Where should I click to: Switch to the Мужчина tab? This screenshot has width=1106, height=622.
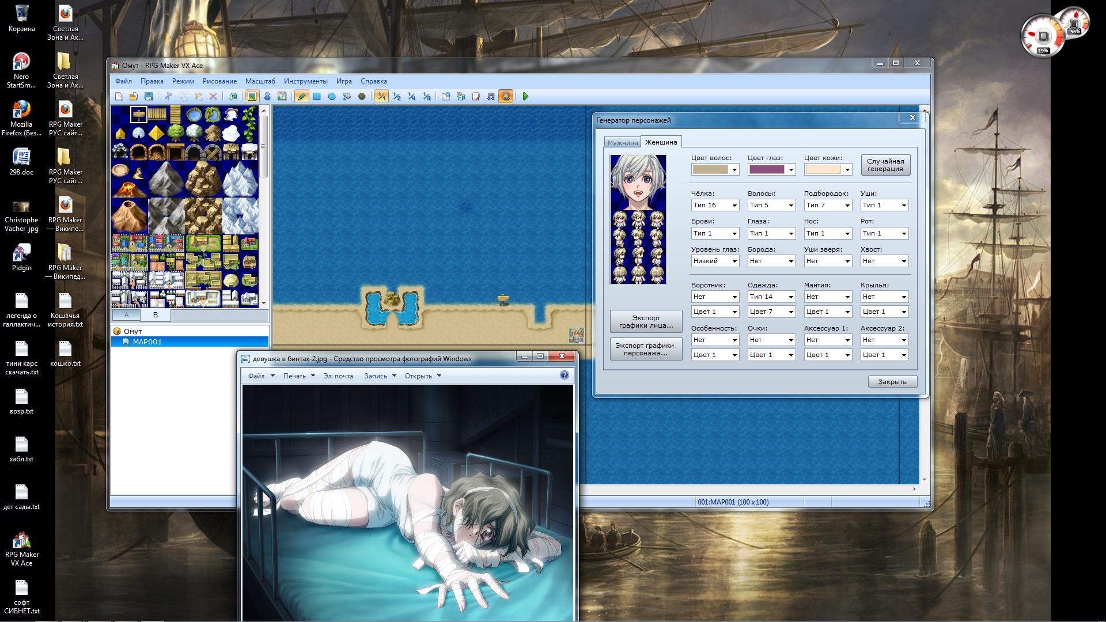(x=622, y=143)
